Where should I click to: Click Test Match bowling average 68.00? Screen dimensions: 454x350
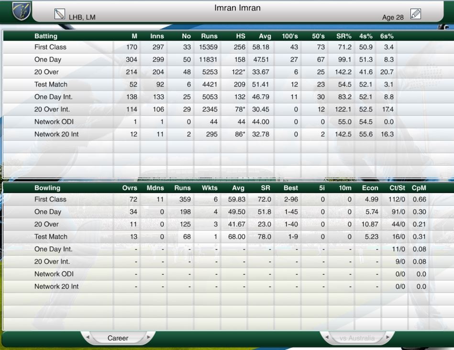click(x=236, y=237)
